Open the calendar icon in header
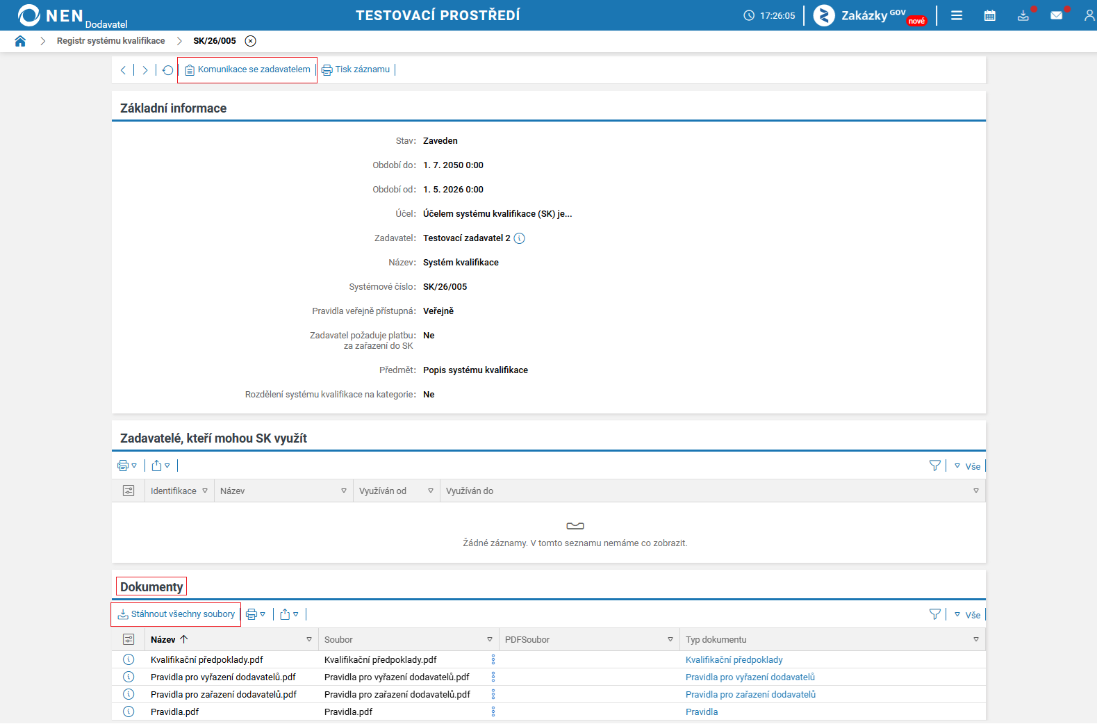Image resolution: width=1097 pixels, height=724 pixels. tap(990, 15)
